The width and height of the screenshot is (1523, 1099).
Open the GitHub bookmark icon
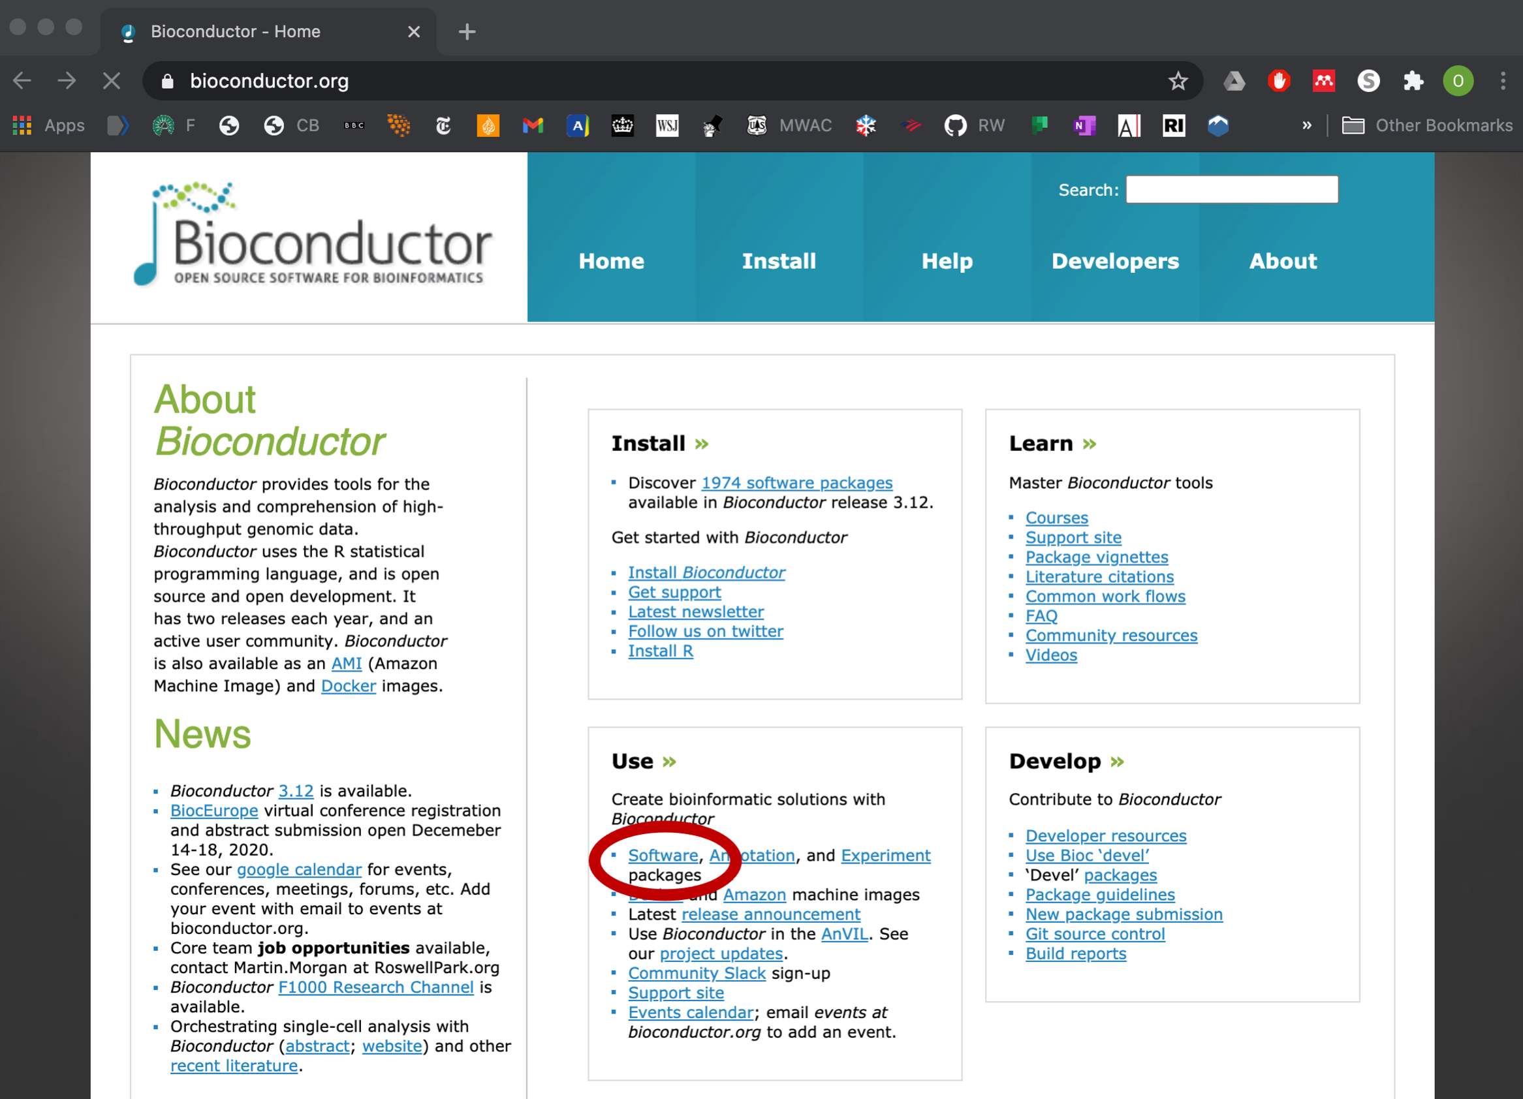954,125
